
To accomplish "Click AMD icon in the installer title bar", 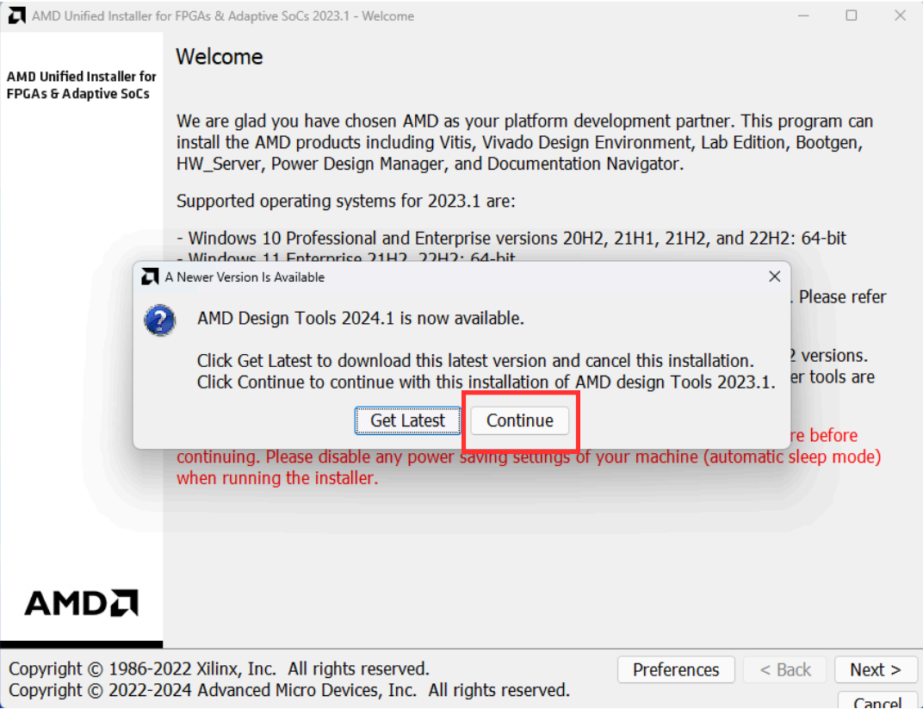I will (x=16, y=16).
